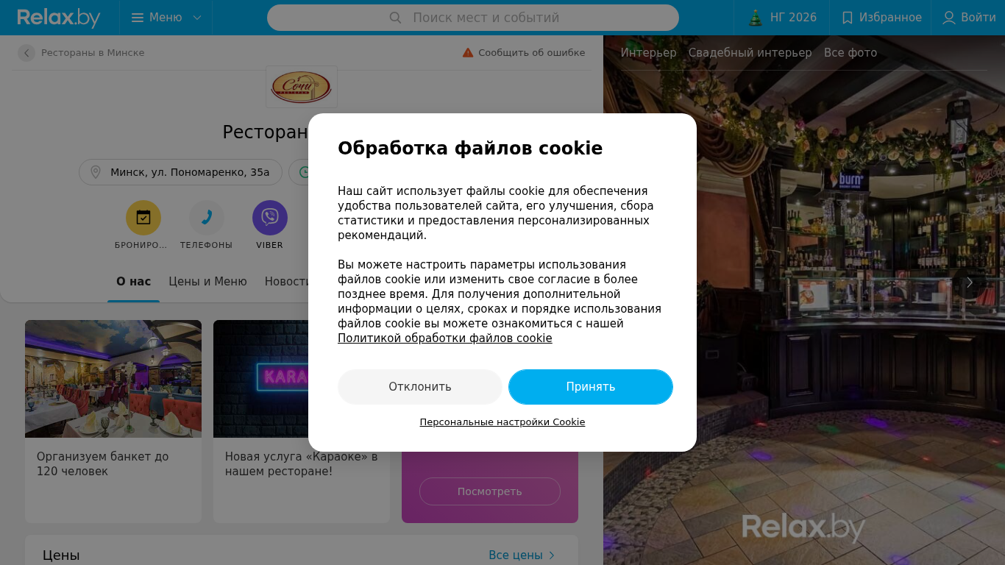
Task: Open Персональные настройки Cookie link
Action: (502, 422)
